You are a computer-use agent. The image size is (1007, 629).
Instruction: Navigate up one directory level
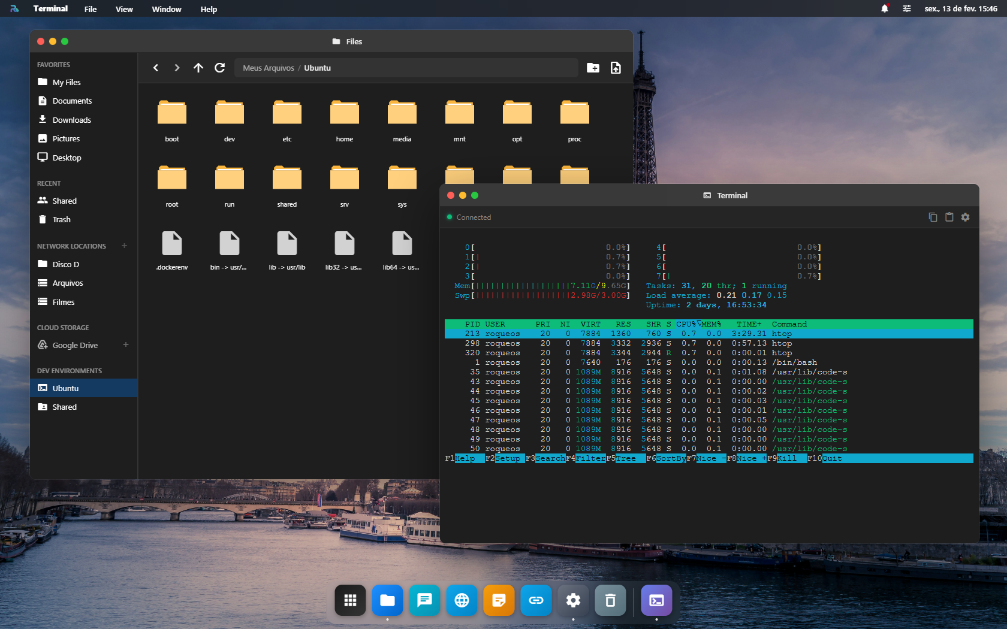[198, 68]
